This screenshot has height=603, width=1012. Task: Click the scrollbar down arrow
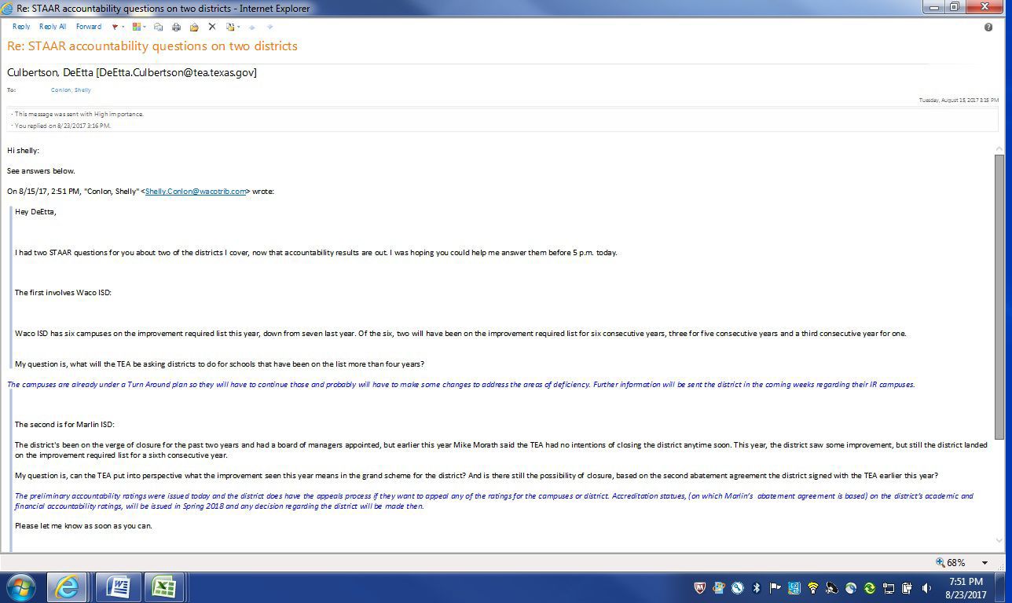tap(999, 541)
